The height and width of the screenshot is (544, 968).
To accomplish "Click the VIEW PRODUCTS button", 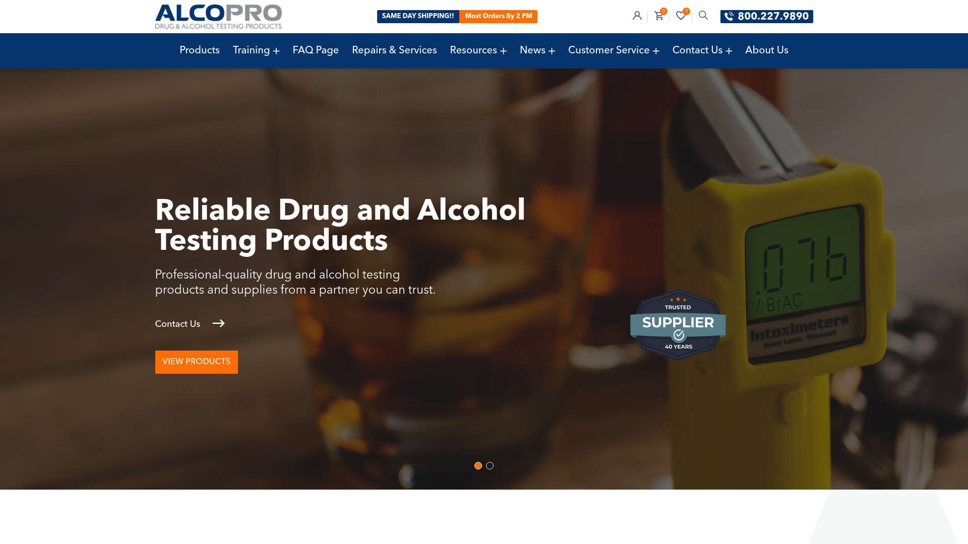I will coord(196,362).
